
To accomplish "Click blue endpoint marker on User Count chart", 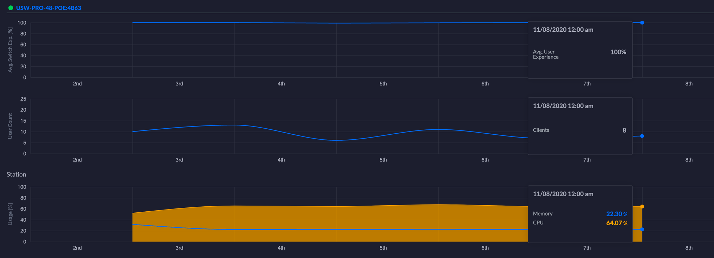I will 642,136.
